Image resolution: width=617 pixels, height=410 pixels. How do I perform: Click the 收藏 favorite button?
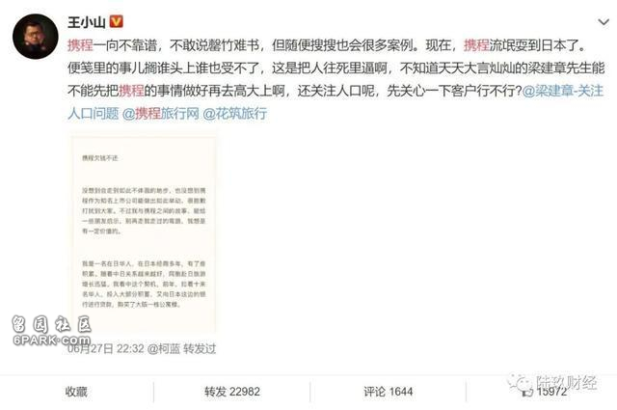[x=76, y=392]
